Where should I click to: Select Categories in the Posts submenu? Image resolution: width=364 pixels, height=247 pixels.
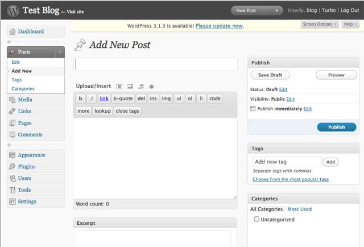23,89
